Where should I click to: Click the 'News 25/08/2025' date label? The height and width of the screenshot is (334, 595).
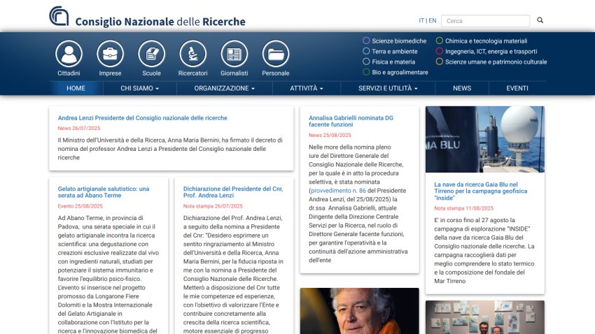330,135
